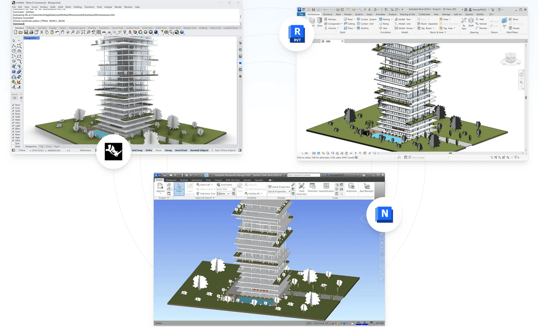
Task: Open the Surface menu in Rhino
Action: 43,7
